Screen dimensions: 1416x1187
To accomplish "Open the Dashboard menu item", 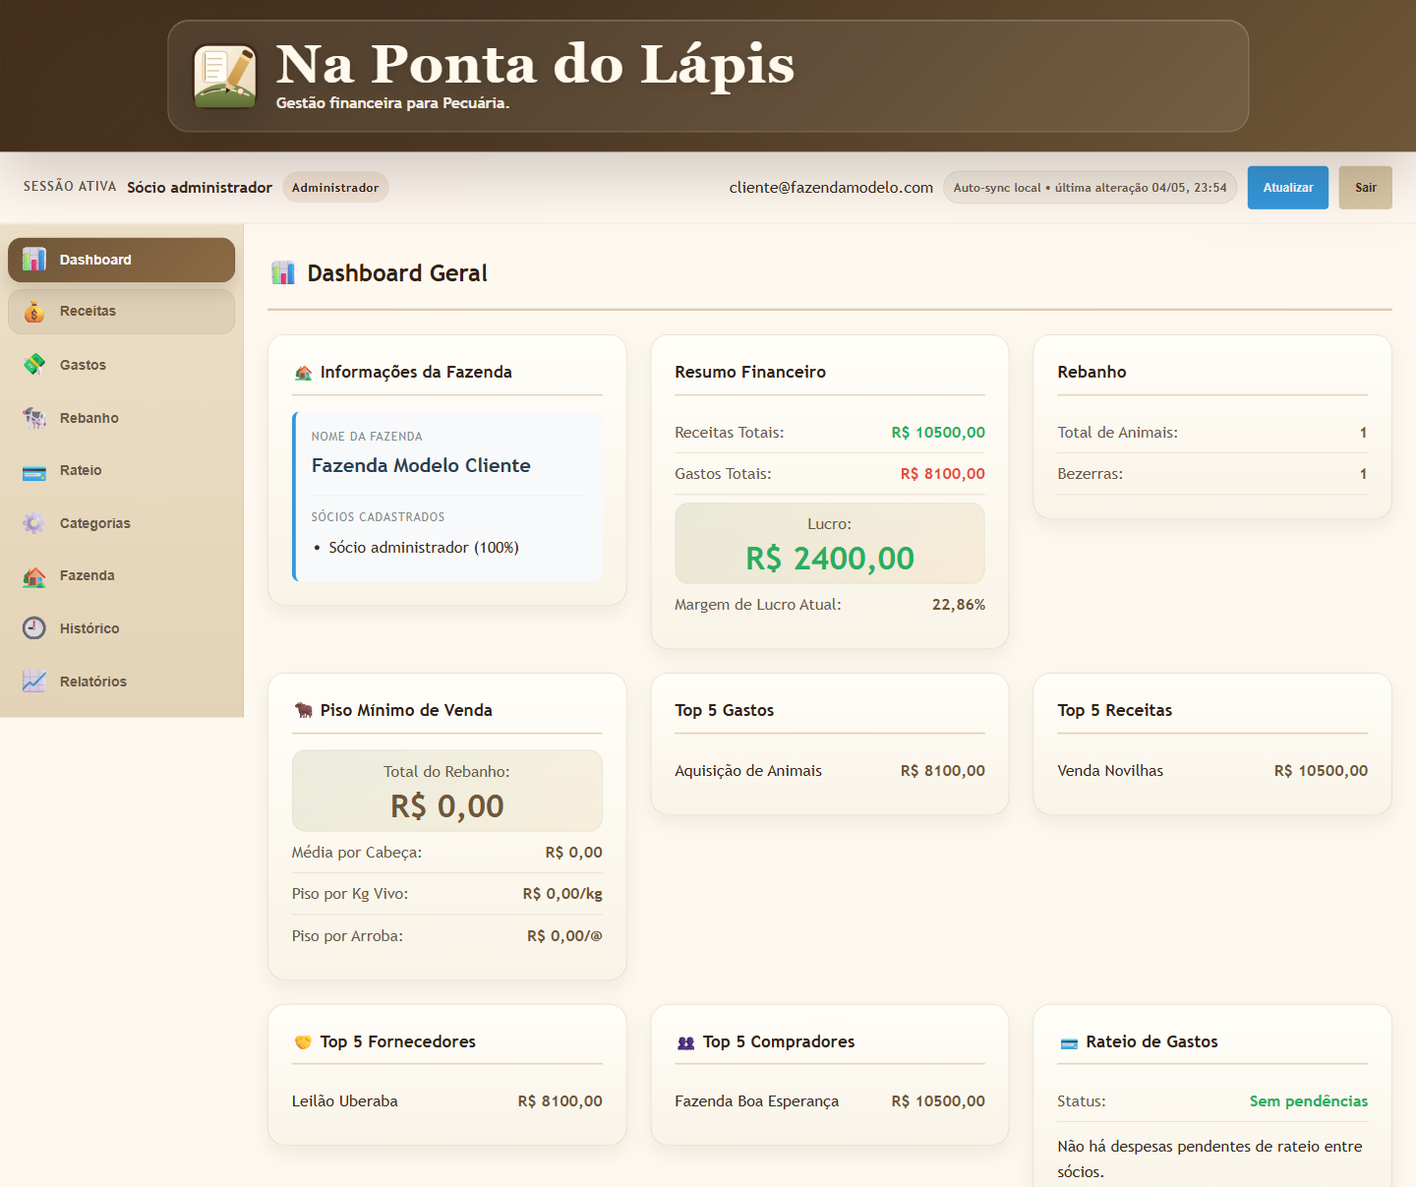I will click(x=121, y=260).
